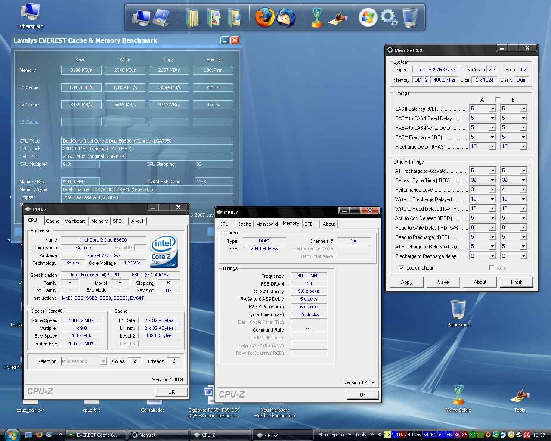Open the CPU-Z Processor selection dropdown
The width and height of the screenshot is (551, 441).
click(103, 361)
